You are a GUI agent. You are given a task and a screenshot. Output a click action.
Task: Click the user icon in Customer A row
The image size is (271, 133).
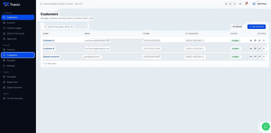[264, 41]
